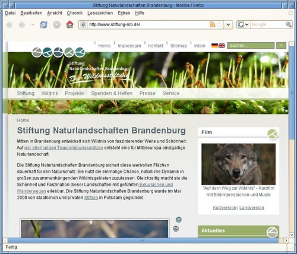Click the vertical scrollbar up arrow
The height and width of the screenshot is (254, 297).
pos(292,44)
